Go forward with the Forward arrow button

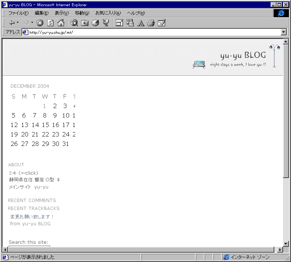pyautogui.click(x=27, y=23)
